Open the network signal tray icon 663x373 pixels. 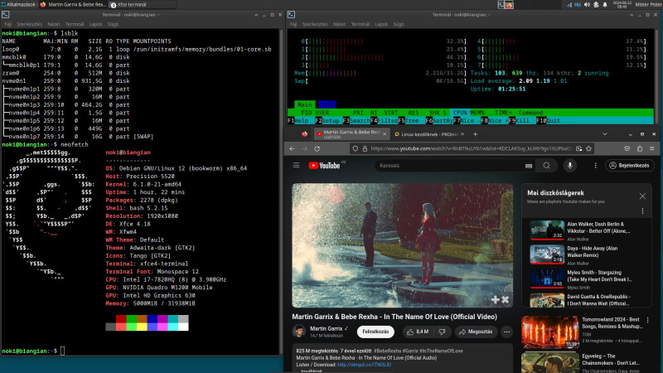[x=569, y=5]
